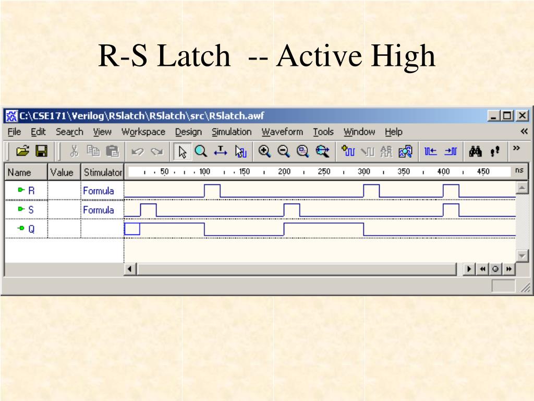Click the Paste clipboard icon
Screen dimensions: 534x401
[113, 151]
